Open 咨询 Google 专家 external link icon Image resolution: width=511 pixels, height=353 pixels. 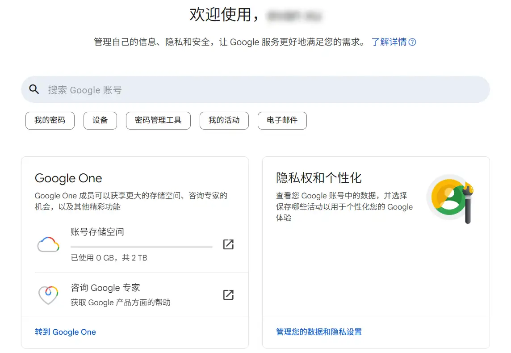click(228, 294)
